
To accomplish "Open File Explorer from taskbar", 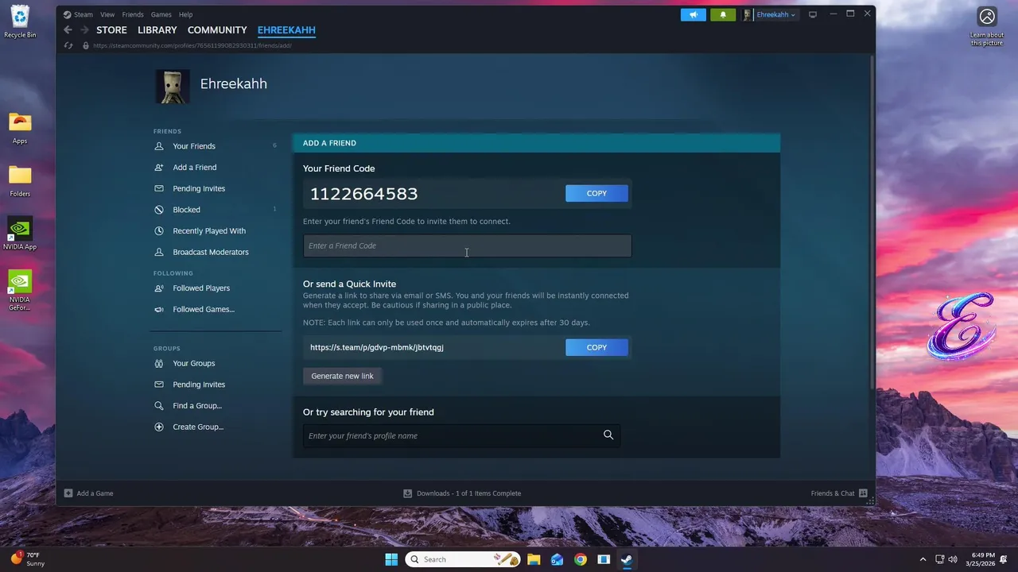I will [x=534, y=559].
